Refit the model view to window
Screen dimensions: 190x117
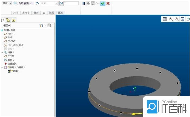[165, 19]
